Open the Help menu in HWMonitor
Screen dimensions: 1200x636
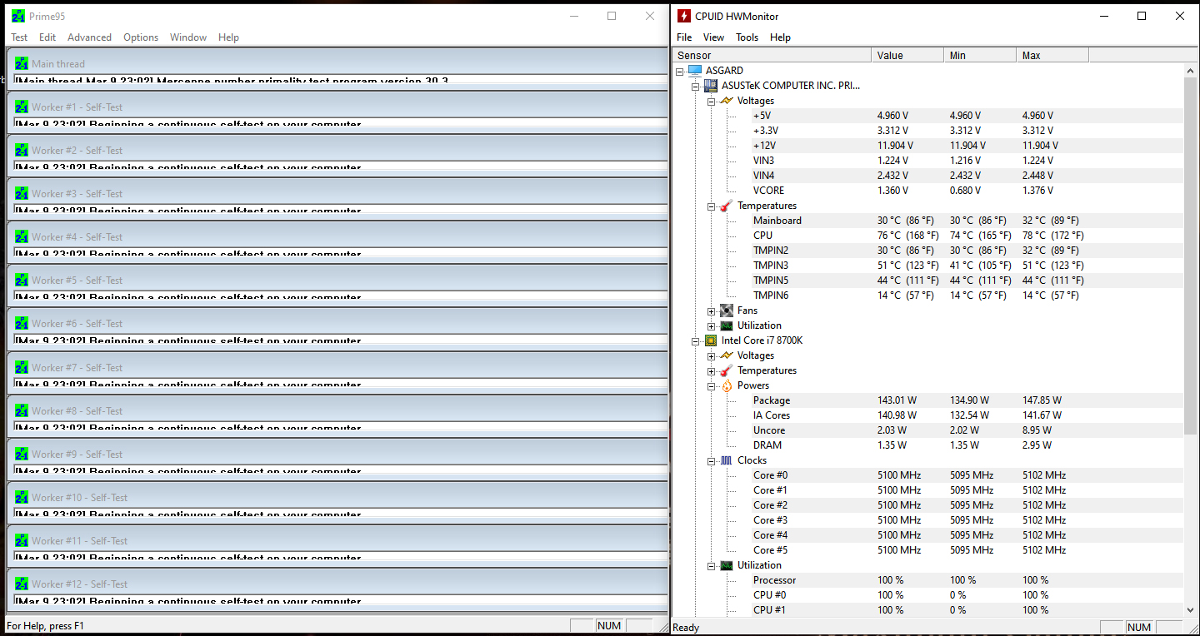[780, 37]
